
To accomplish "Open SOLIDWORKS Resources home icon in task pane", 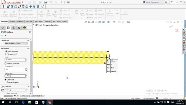I will (184, 30).
